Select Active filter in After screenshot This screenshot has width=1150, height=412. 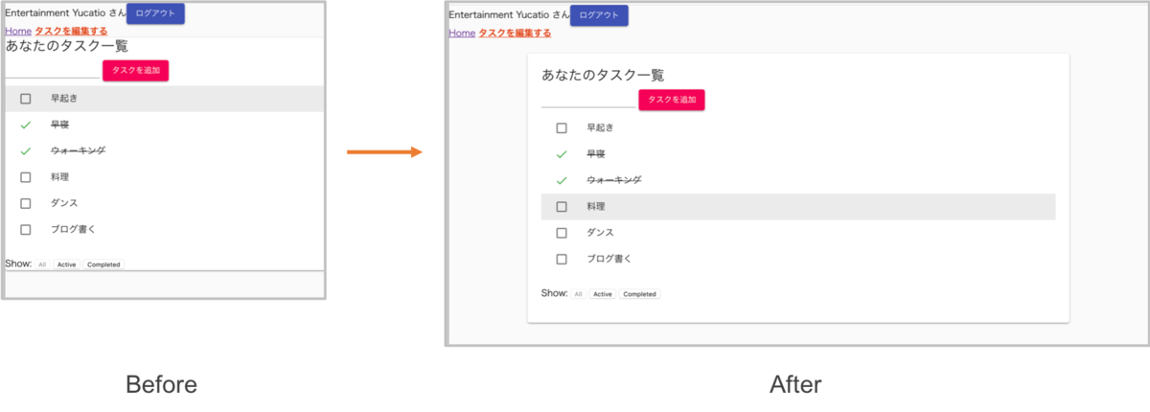(602, 294)
